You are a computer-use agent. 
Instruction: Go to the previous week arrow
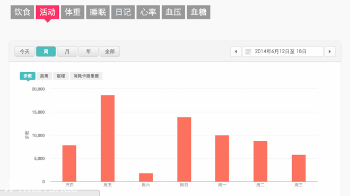pos(235,52)
